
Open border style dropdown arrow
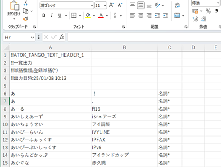pos(80,15)
